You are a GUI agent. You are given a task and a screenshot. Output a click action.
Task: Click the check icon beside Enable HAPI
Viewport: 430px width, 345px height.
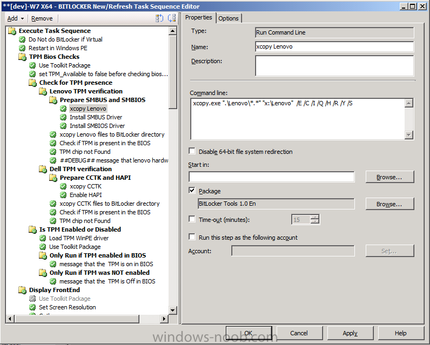63,195
